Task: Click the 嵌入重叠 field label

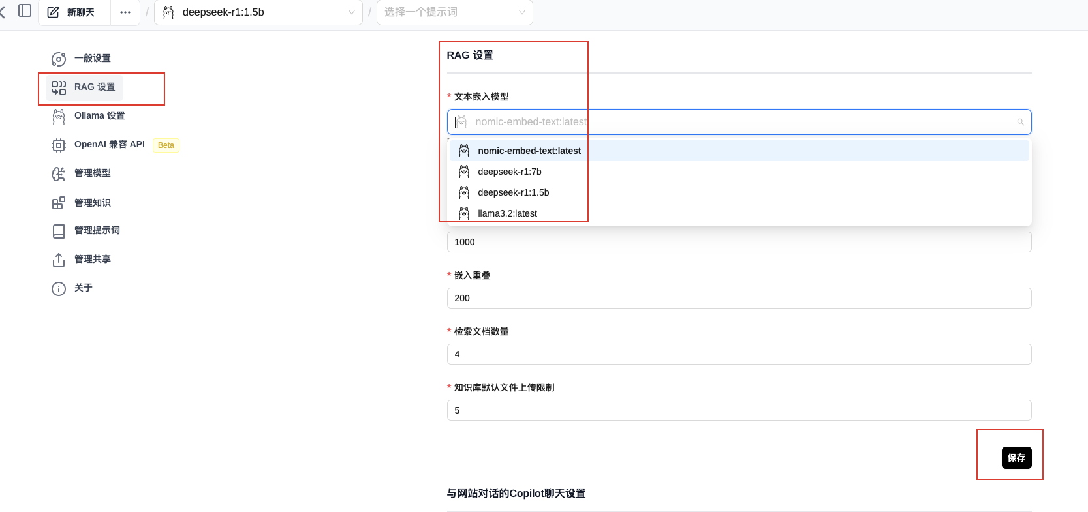Action: (x=473, y=275)
